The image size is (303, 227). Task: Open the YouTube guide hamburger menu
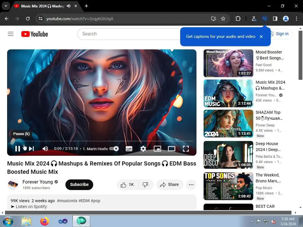tap(11, 34)
